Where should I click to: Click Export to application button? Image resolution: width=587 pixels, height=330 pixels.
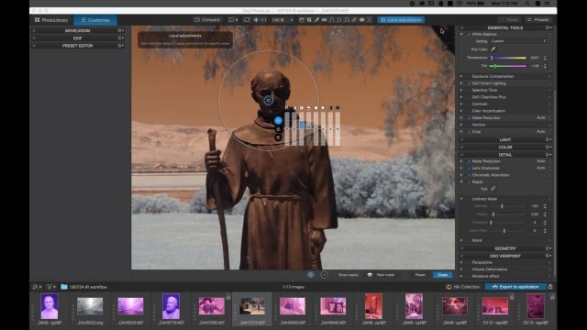coord(515,287)
